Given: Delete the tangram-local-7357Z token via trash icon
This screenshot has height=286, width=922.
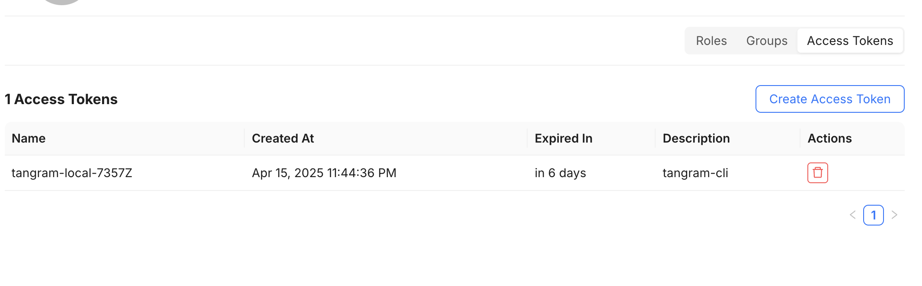Looking at the screenshot, I should [x=817, y=173].
